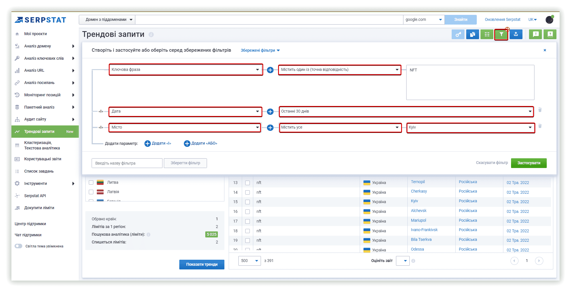The image size is (571, 292).
Task: Click the export upload icon button
Action: tap(516, 34)
